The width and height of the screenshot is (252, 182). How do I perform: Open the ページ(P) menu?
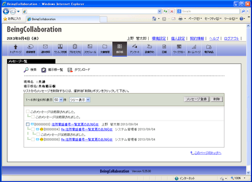tap(195, 19)
